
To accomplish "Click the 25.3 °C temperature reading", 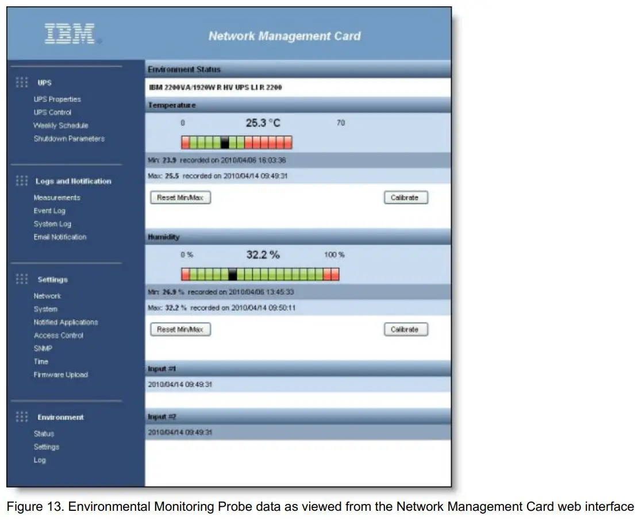I will [x=263, y=123].
